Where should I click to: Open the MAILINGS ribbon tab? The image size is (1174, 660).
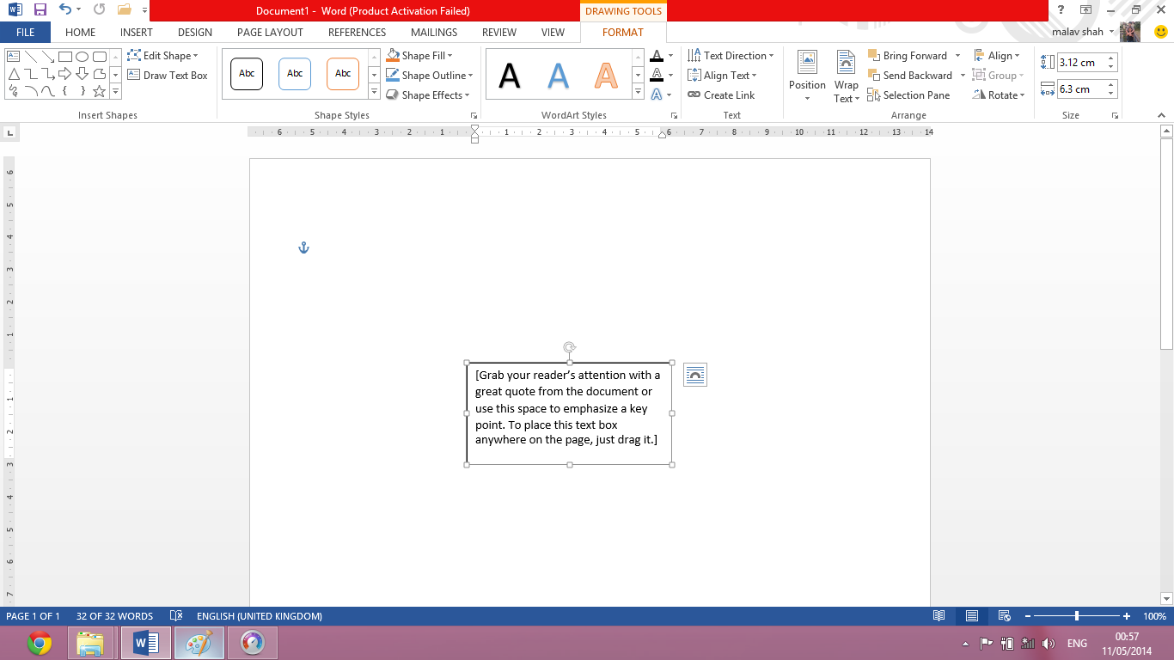click(433, 32)
